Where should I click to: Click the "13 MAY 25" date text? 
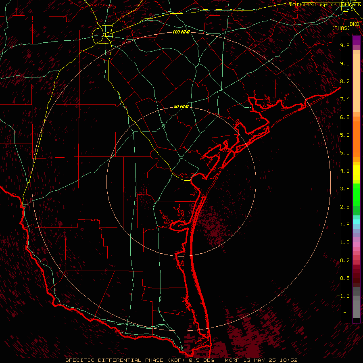click(259, 360)
